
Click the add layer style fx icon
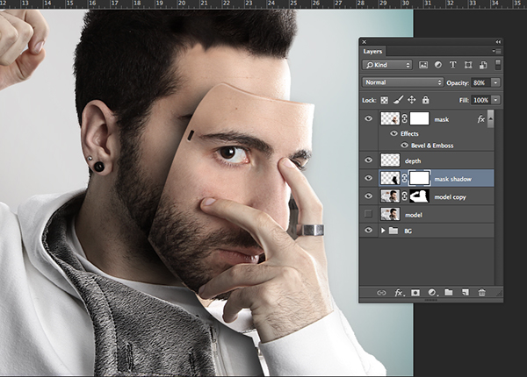point(398,292)
